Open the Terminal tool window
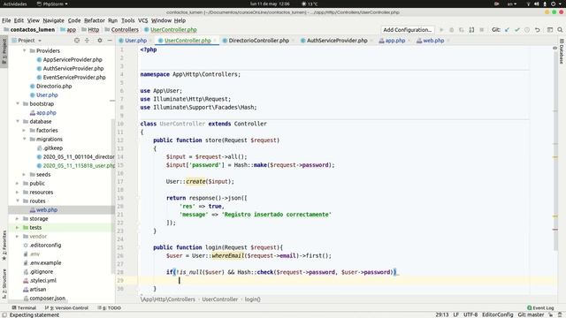566x318 pixels. [x=24, y=308]
